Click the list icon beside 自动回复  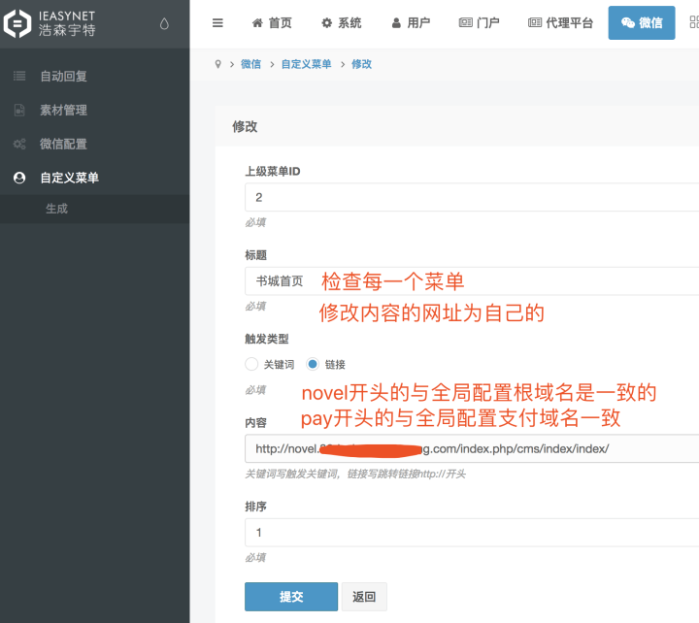coord(18,76)
